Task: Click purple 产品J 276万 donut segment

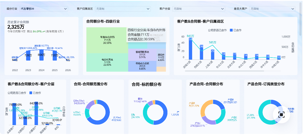Action: click(x=208, y=120)
